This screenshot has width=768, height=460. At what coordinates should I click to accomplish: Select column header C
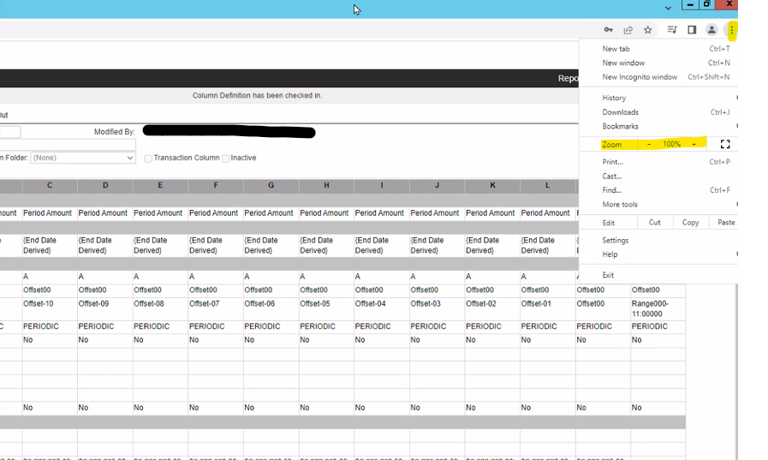click(x=50, y=186)
